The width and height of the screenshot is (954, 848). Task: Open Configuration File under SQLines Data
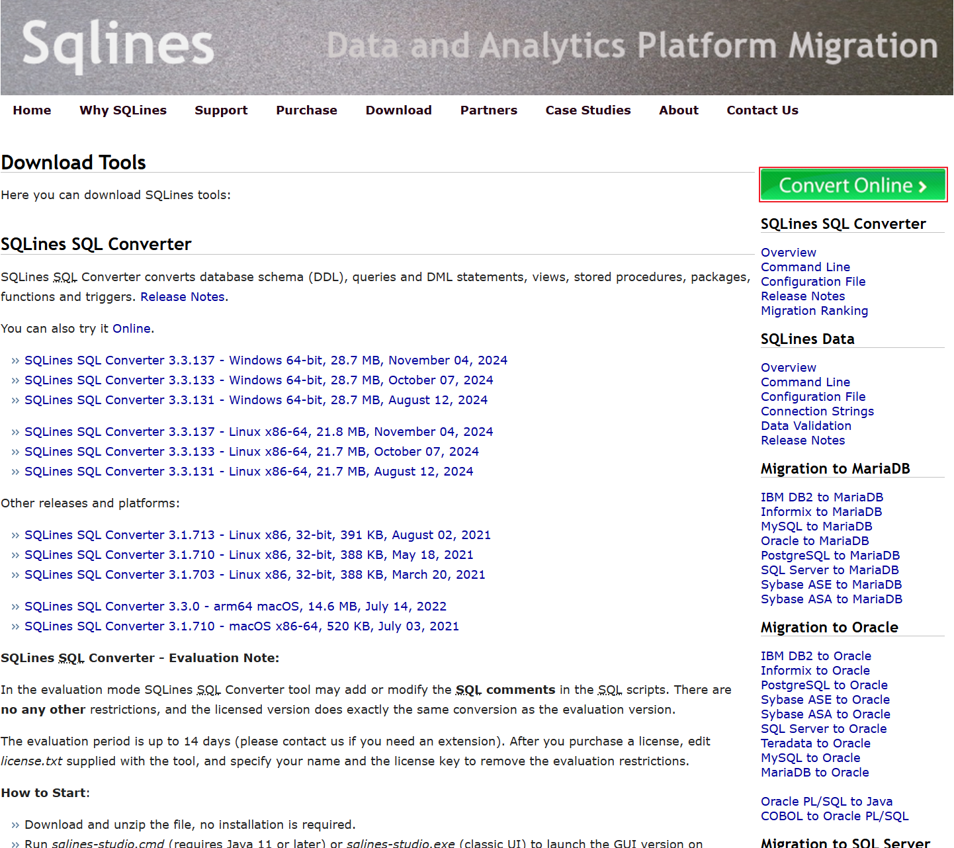(813, 397)
